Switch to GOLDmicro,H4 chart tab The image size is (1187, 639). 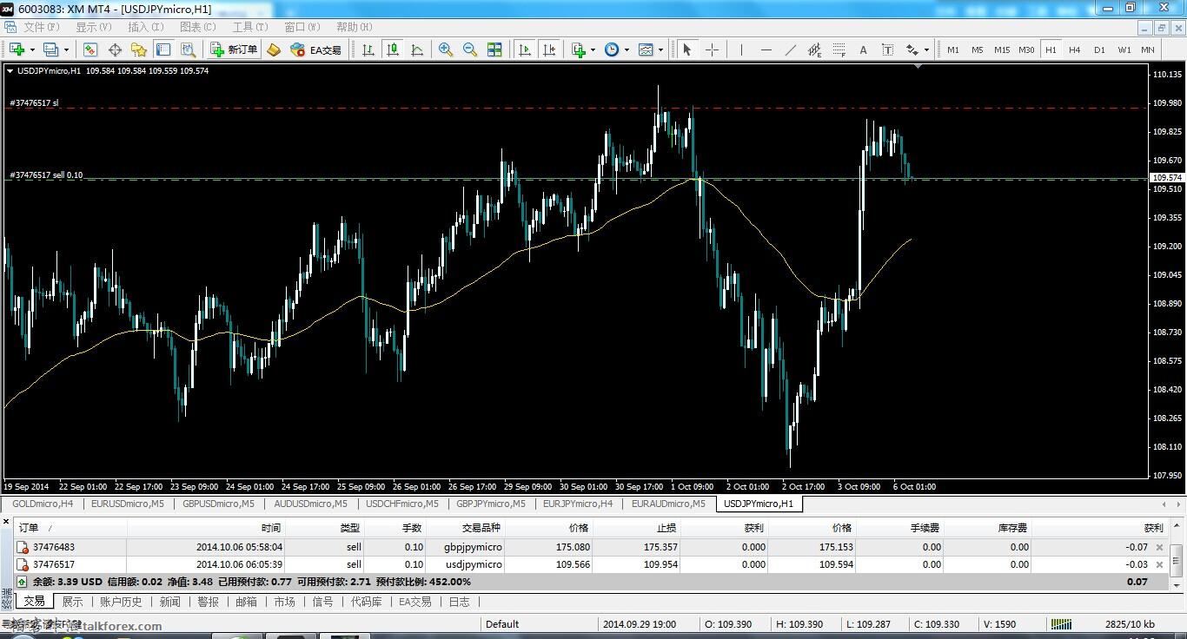[x=43, y=504]
